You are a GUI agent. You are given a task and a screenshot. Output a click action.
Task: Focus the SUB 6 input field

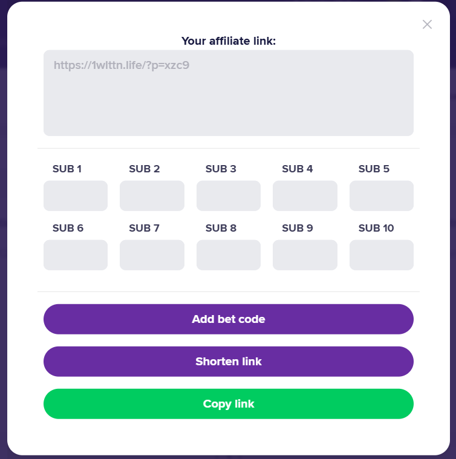[76, 255]
